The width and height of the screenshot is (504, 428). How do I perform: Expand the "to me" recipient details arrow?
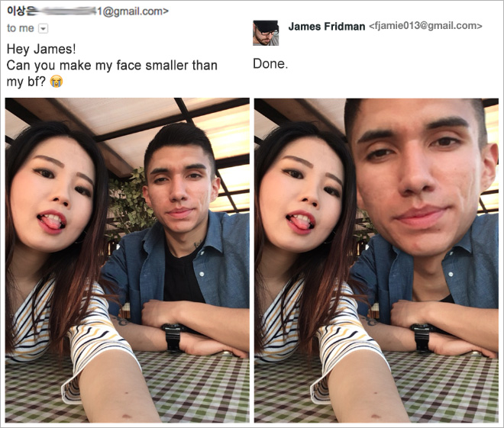[x=44, y=28]
